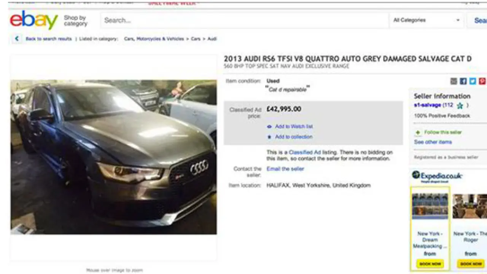Click See other items link

pyautogui.click(x=433, y=142)
